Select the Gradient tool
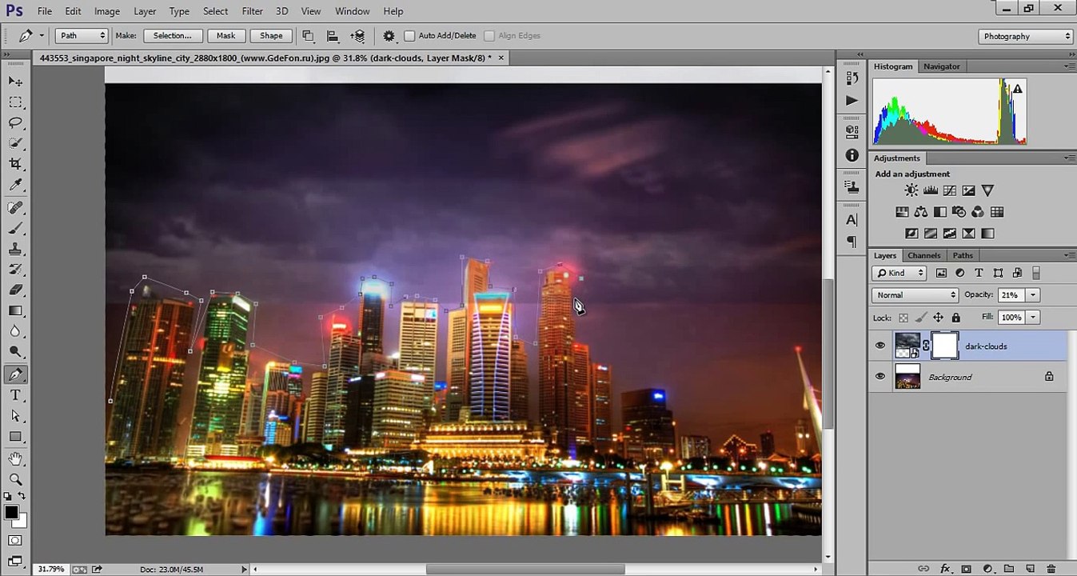The height and width of the screenshot is (576, 1077). click(15, 310)
